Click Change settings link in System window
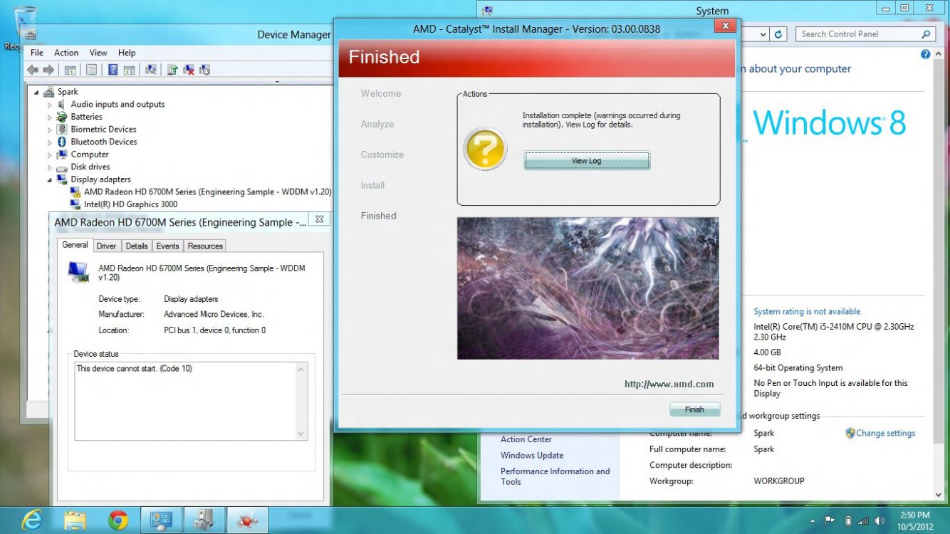The width and height of the screenshot is (950, 534). (885, 433)
